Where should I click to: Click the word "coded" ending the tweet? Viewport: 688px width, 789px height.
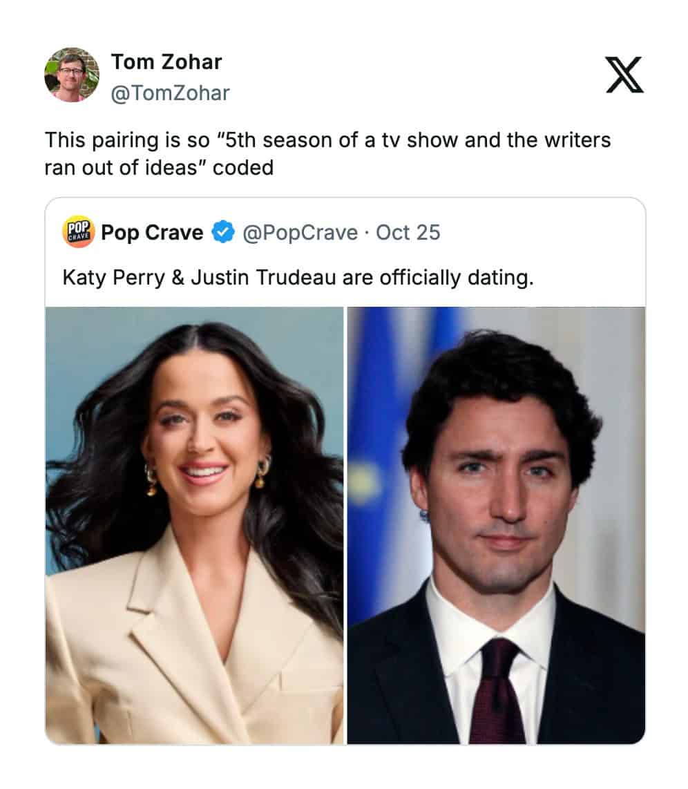(243, 168)
